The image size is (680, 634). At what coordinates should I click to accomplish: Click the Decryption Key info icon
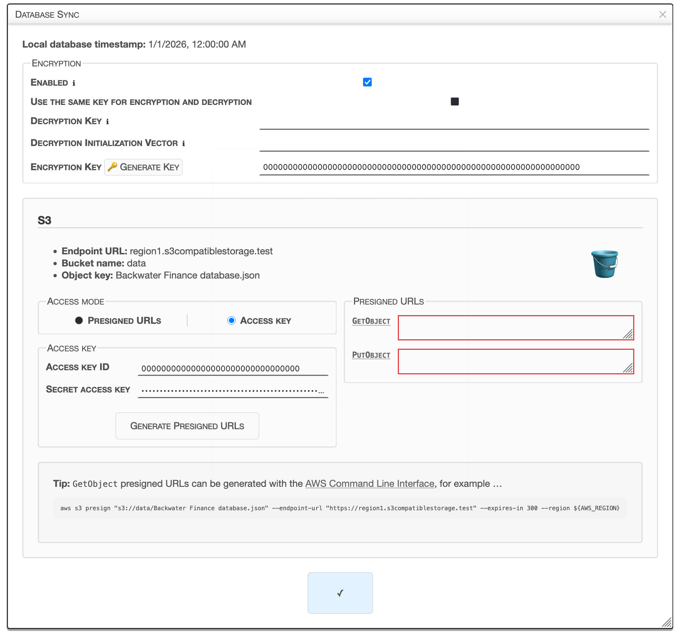point(107,122)
